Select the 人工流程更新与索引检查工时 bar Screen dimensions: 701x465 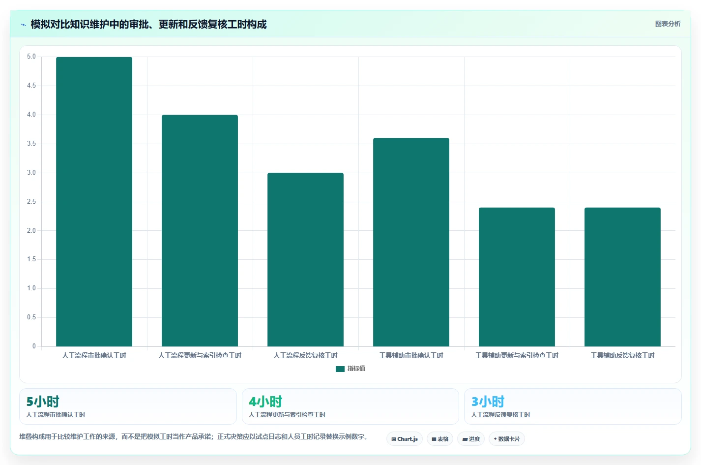pos(200,231)
